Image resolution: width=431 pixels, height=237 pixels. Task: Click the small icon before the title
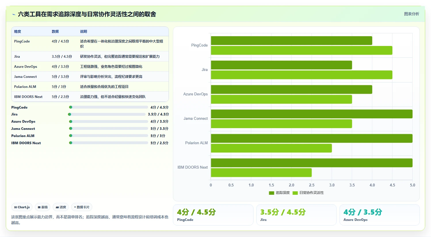point(14,14)
